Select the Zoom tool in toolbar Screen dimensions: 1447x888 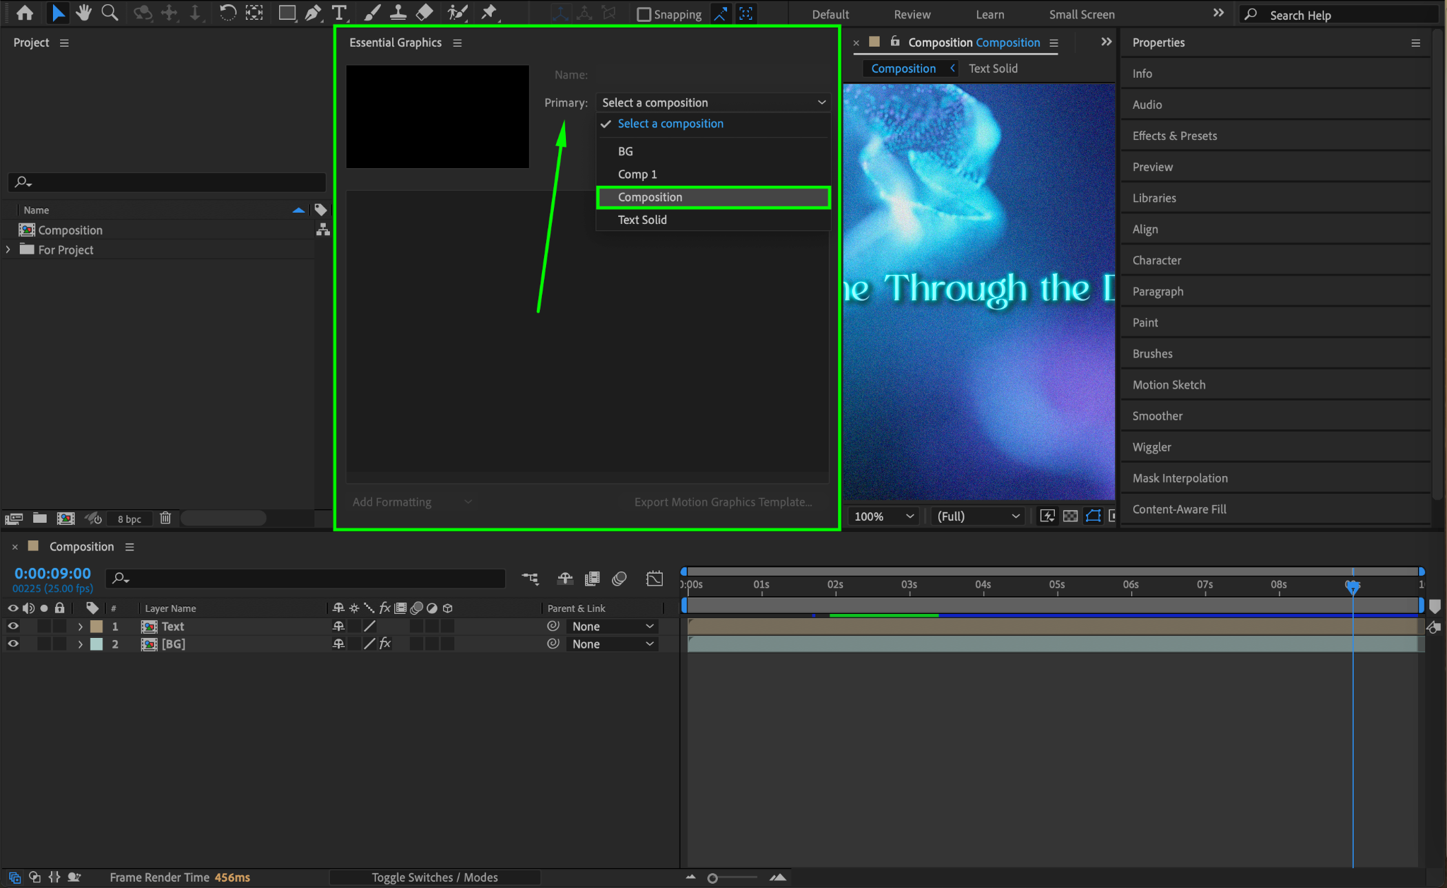point(110,13)
